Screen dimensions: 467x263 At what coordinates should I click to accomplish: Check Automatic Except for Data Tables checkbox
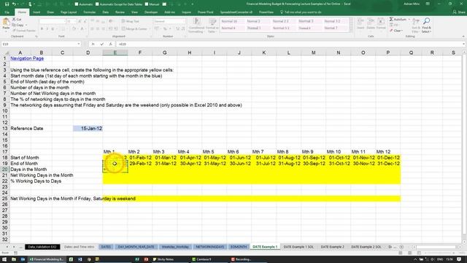97,4
